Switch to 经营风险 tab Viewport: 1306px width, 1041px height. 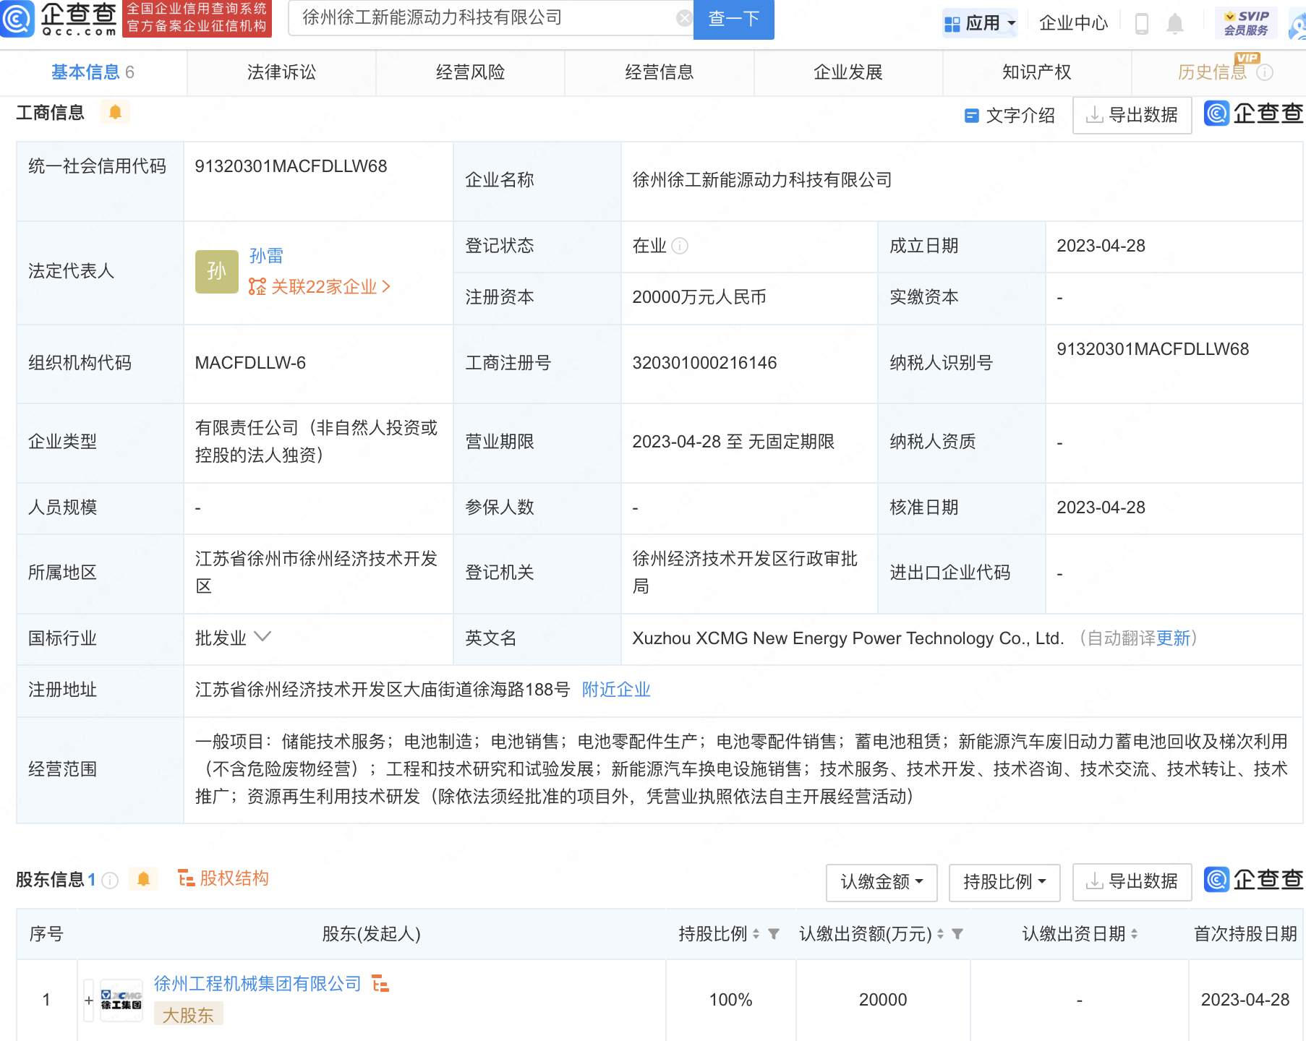(x=470, y=72)
